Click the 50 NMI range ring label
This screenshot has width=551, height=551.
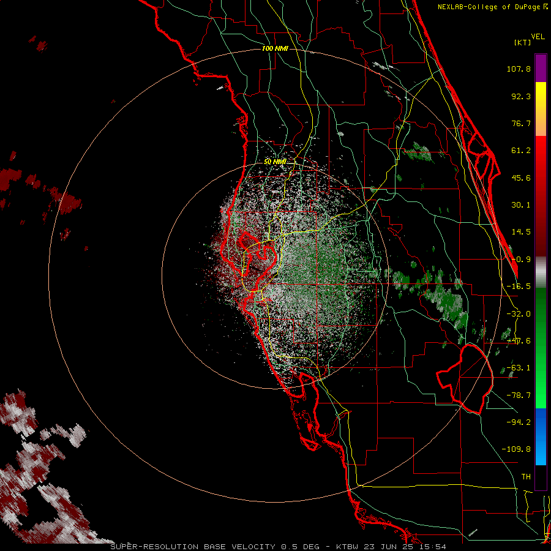point(275,162)
